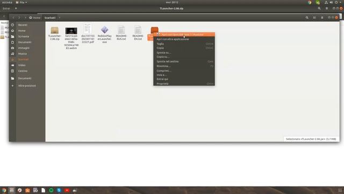Open first Documenti entry under Scrivania
The width and height of the screenshot is (344, 194).
click(25, 42)
